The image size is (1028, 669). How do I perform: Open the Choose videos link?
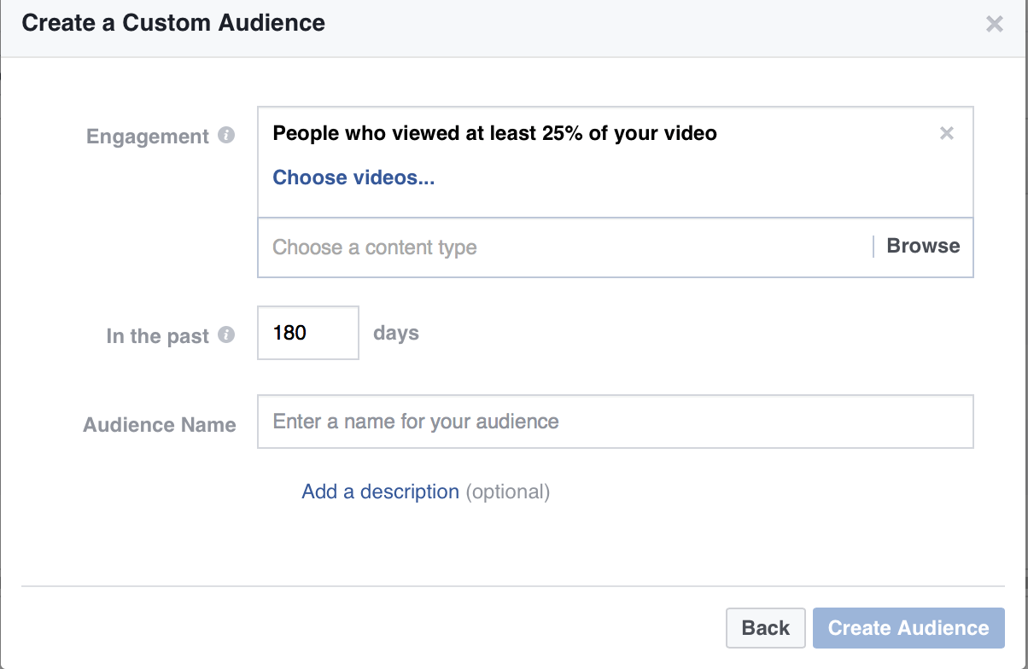353,177
